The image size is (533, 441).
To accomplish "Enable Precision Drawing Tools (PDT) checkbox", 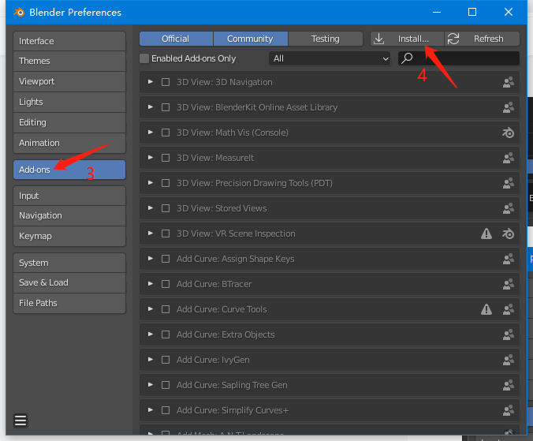I will pos(166,183).
